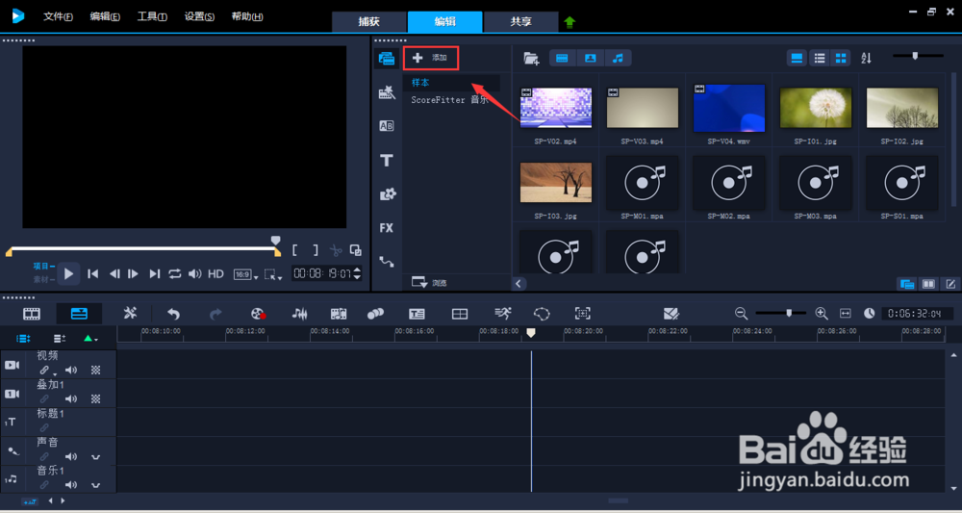
Task: Expand the chapter/cue menu green arrow
Action: pyautogui.click(x=90, y=339)
